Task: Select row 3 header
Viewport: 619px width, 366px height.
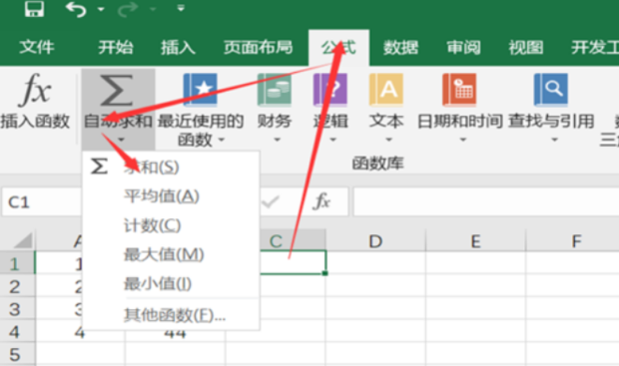Action: pyautogui.click(x=17, y=309)
